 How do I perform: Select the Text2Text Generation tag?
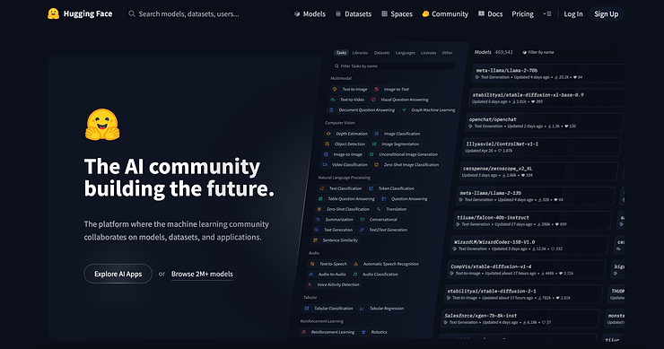tap(383, 230)
